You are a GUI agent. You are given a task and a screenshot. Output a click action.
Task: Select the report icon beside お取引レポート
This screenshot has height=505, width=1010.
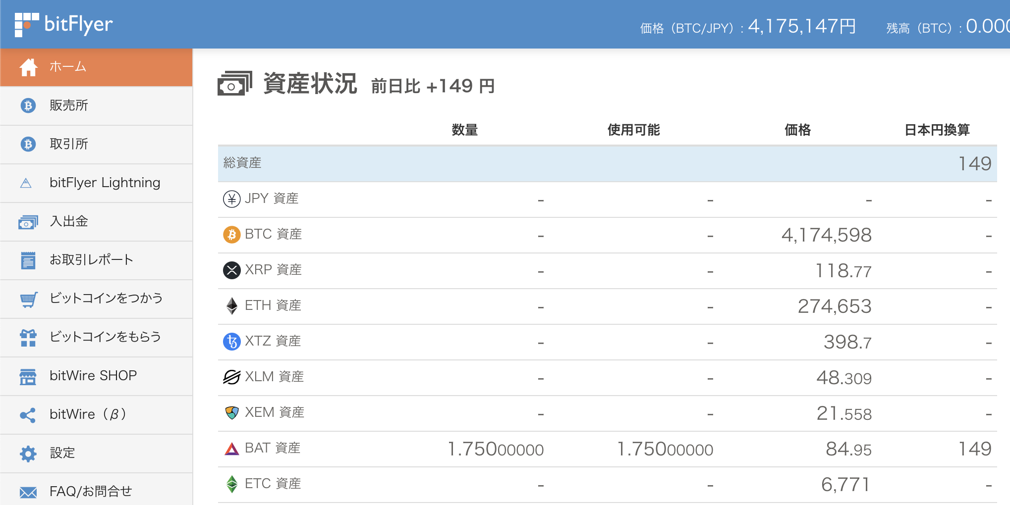click(28, 260)
